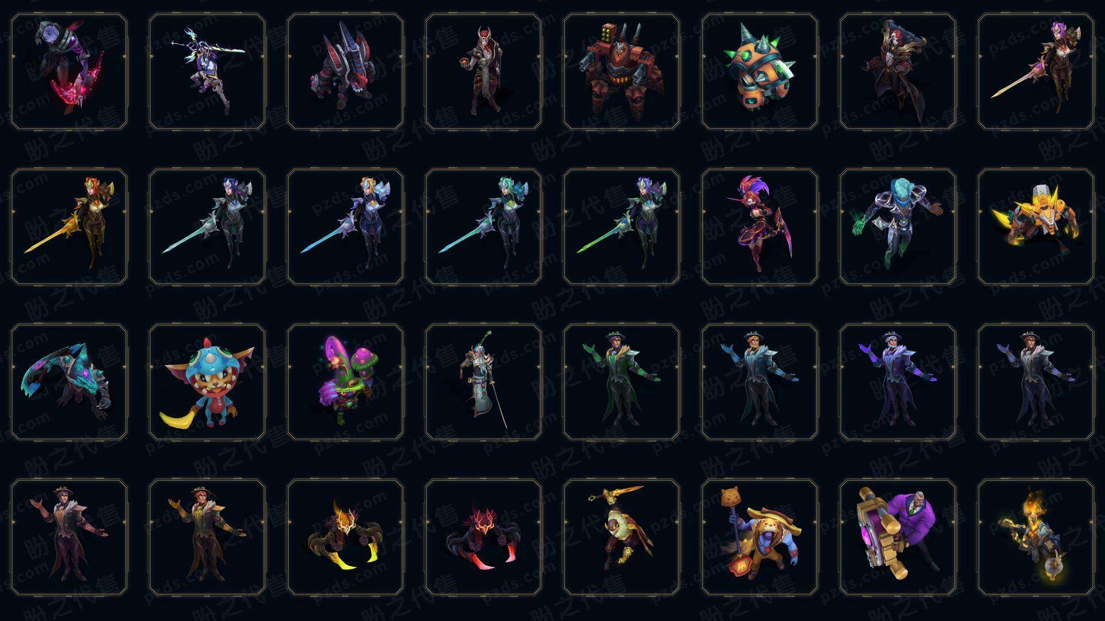Pick the purple-suited man with golden hammer
Screen dimensions: 1105x621
click(x=898, y=537)
